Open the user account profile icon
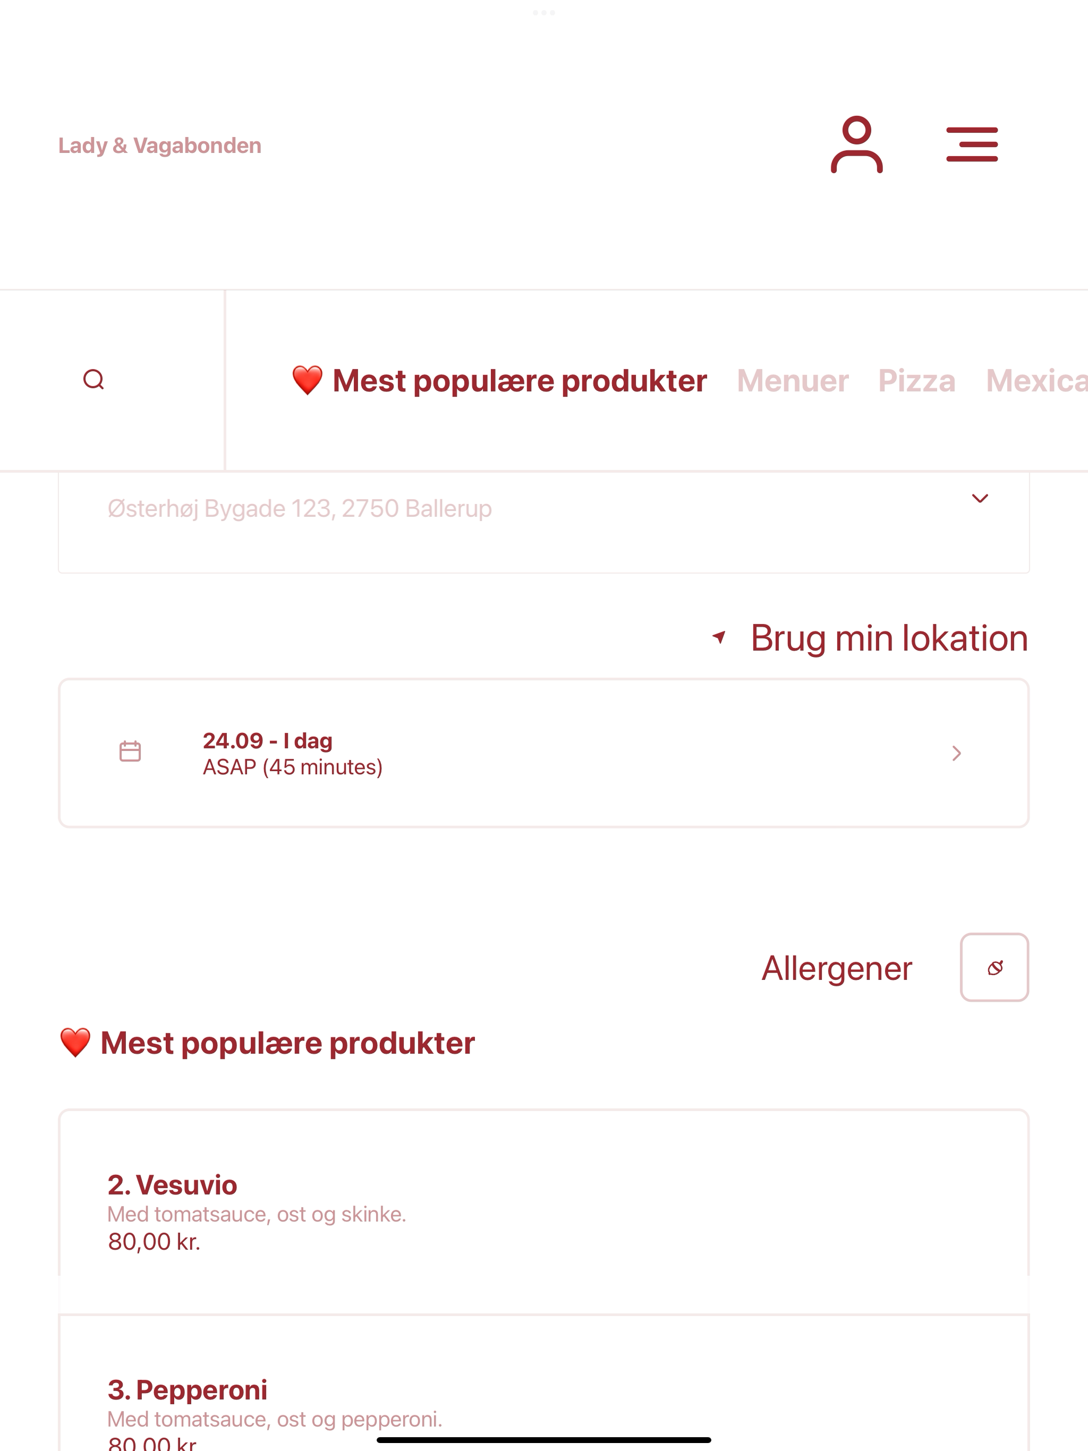The width and height of the screenshot is (1088, 1451). point(856,144)
